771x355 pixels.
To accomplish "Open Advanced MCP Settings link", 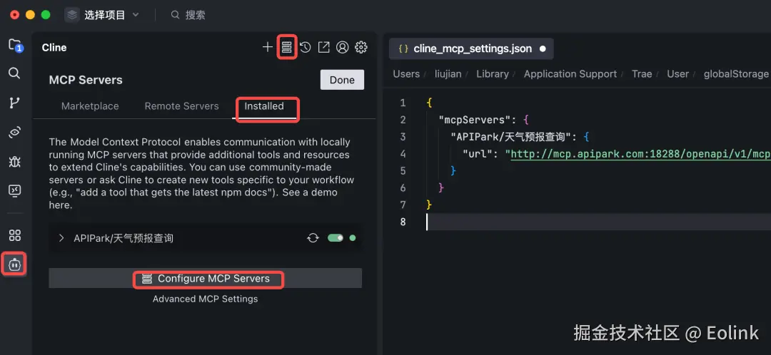I will pyautogui.click(x=205, y=299).
